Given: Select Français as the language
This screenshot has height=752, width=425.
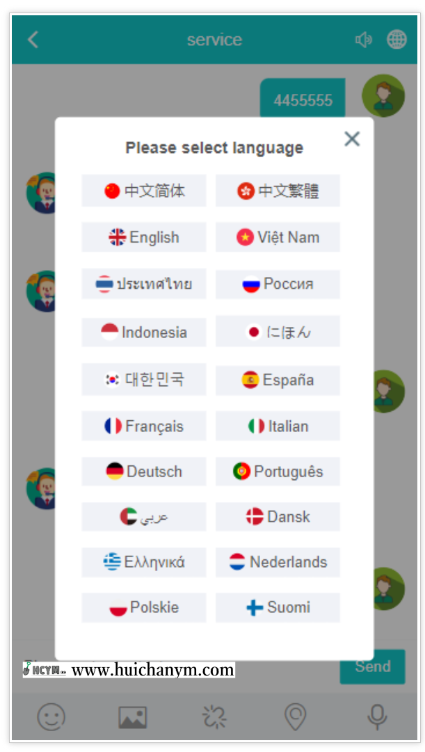Looking at the screenshot, I should [144, 426].
